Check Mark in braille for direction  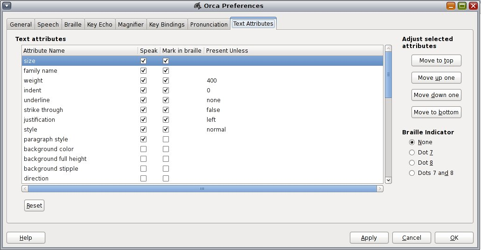click(166, 178)
